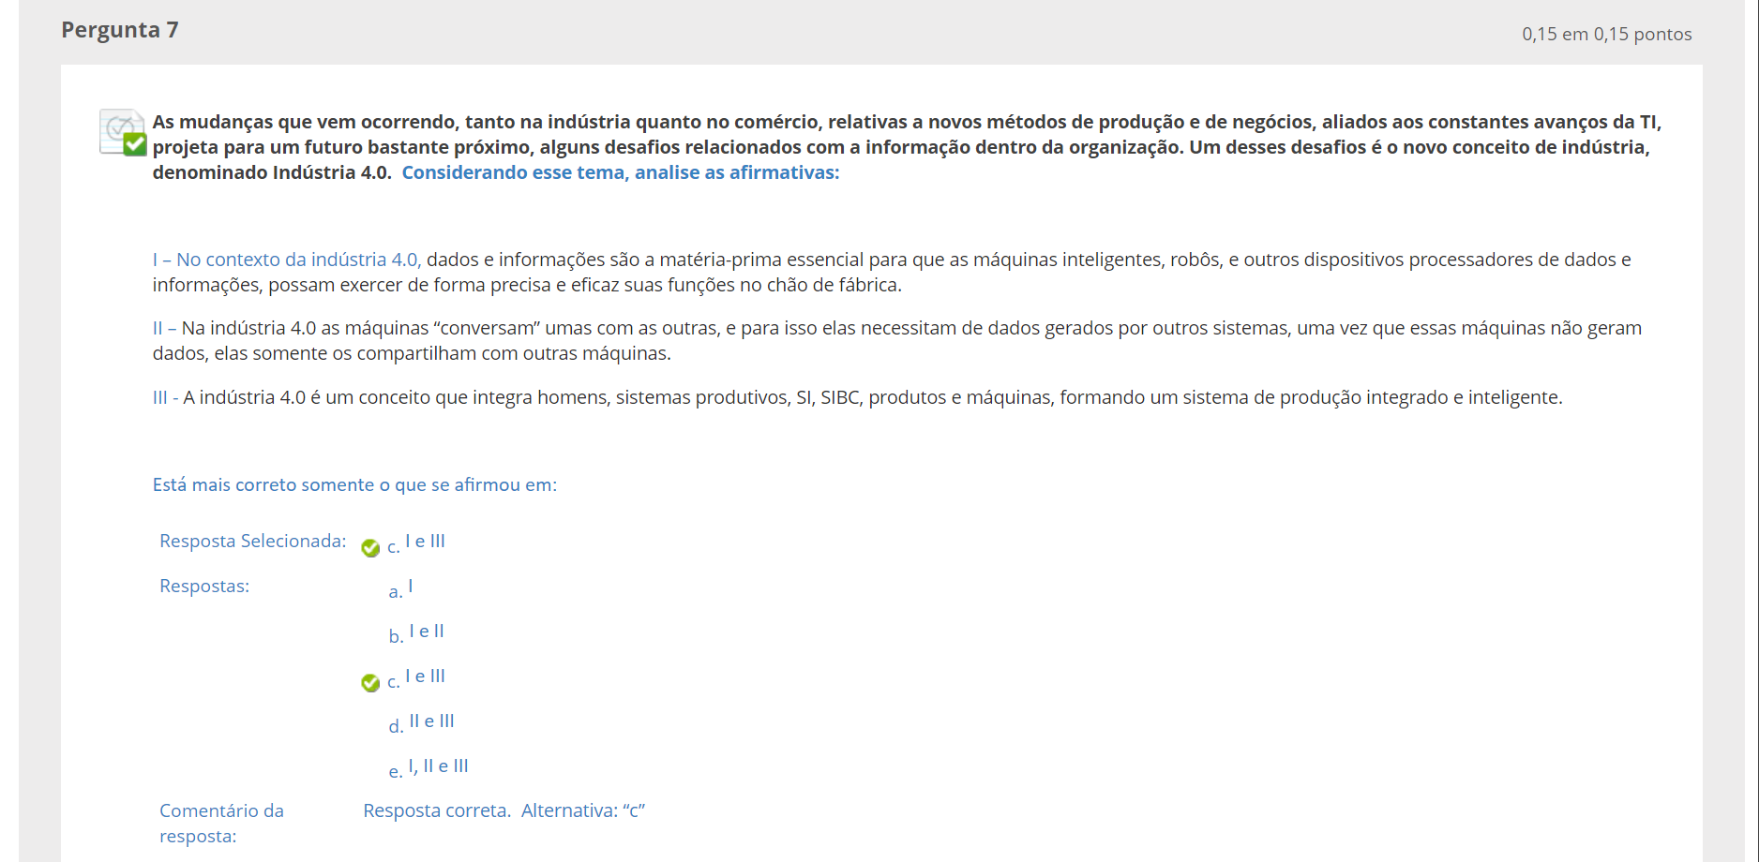
Task: Click the Pergunta 7 heading
Action: pos(120,30)
